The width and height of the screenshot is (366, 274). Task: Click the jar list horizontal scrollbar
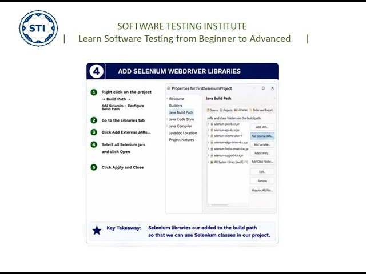click(x=220, y=204)
